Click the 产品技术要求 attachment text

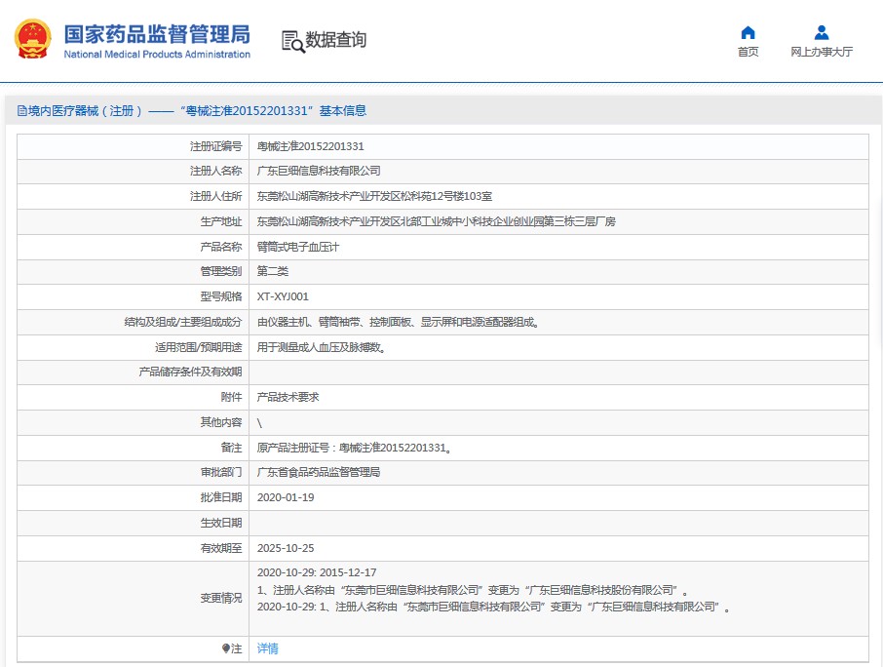pyautogui.click(x=288, y=397)
